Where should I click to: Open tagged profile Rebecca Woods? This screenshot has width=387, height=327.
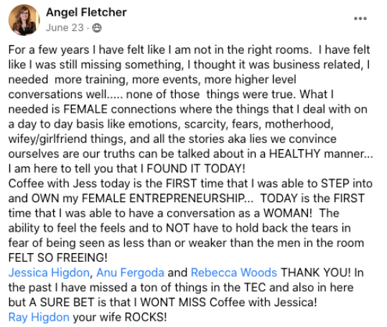[x=234, y=272]
